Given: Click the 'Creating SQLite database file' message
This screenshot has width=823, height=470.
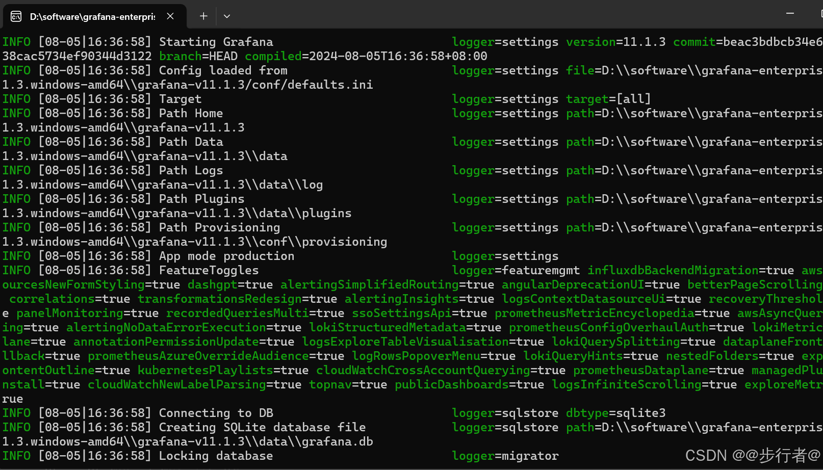Looking at the screenshot, I should tap(263, 427).
